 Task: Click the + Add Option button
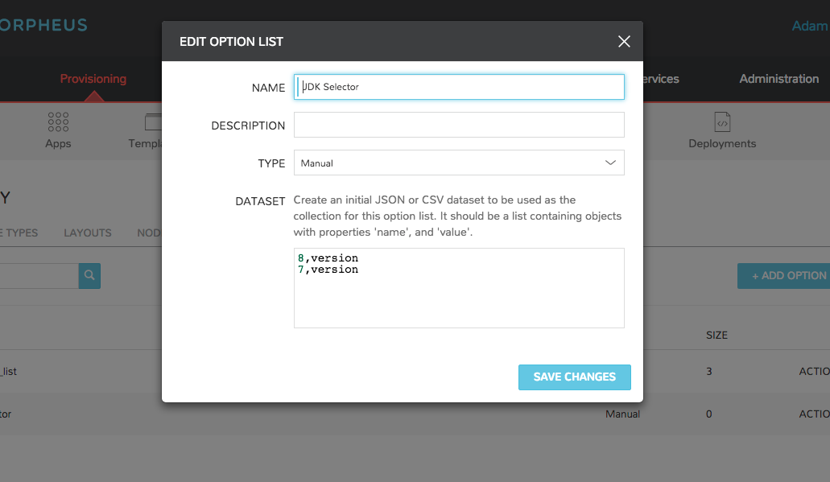tap(784, 276)
